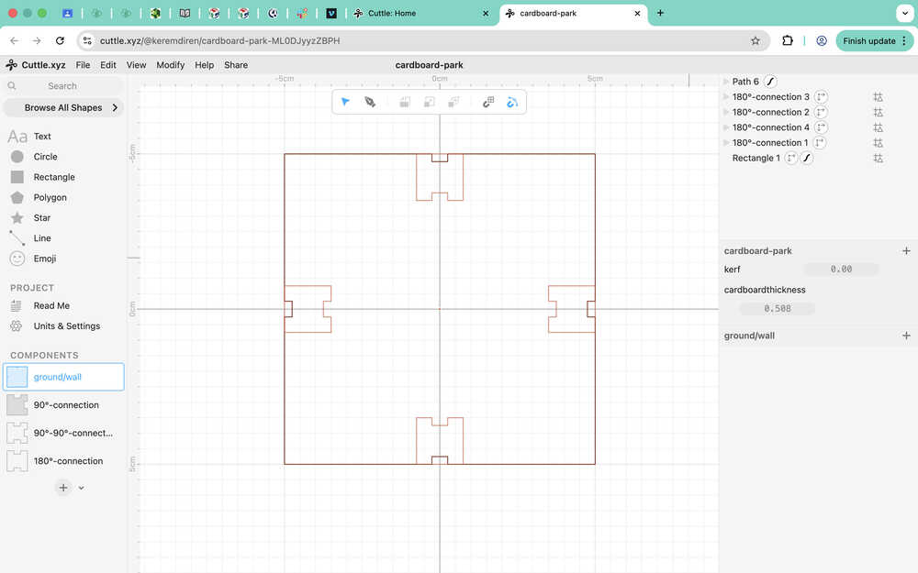The image size is (918, 573).
Task: Click transform icon next to 180°-connection 2
Action: [x=821, y=112]
